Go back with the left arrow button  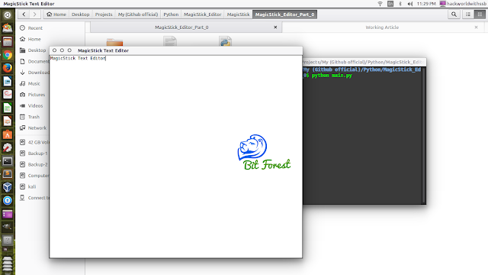click(x=24, y=15)
